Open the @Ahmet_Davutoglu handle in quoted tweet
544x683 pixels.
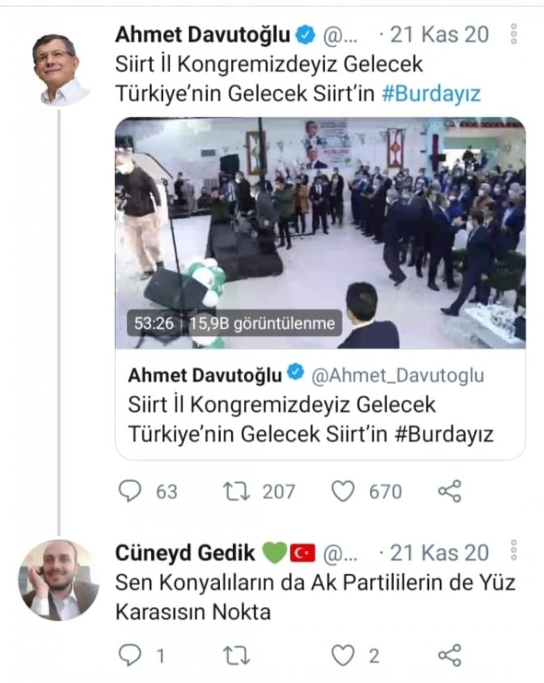397,376
